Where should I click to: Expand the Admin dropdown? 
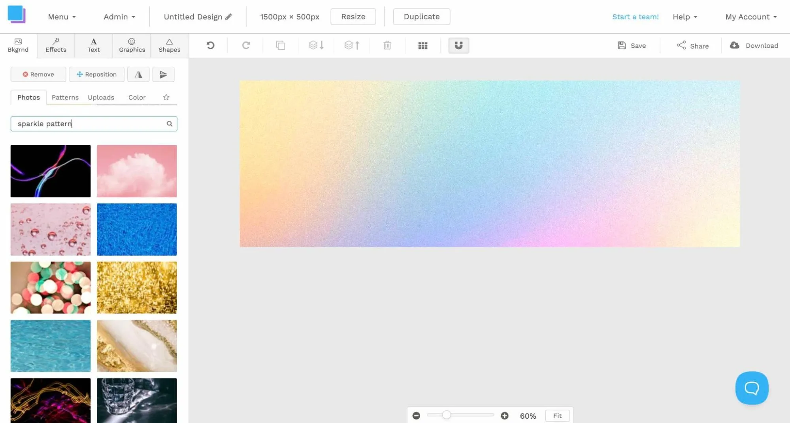coord(120,17)
